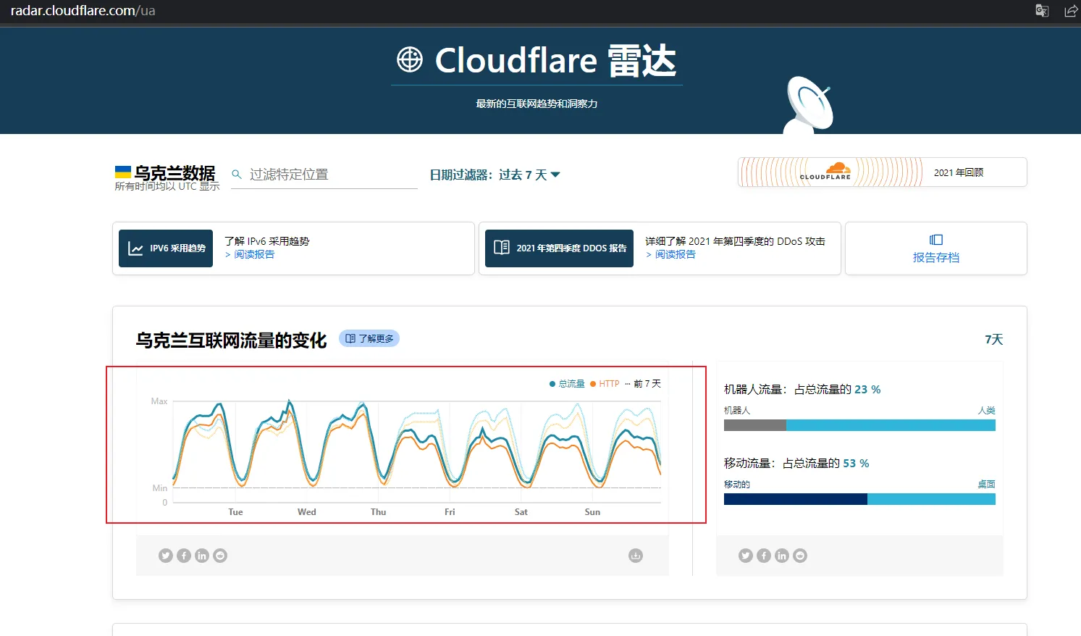This screenshot has height=636, width=1081.
Task: Share traffic chart on Twitter
Action: (166, 556)
